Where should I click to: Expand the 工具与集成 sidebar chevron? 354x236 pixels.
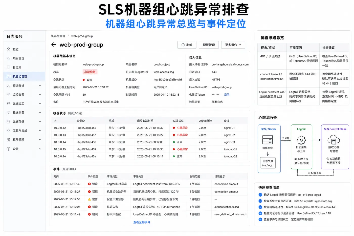coord(40,131)
